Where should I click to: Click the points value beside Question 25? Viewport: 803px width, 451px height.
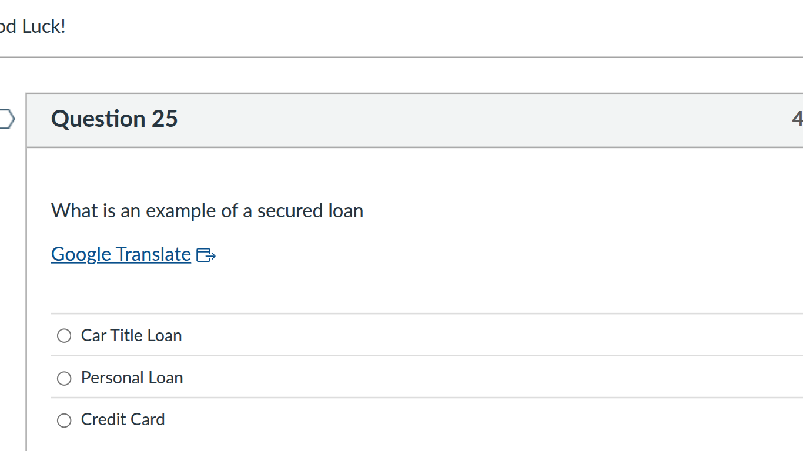(798, 119)
